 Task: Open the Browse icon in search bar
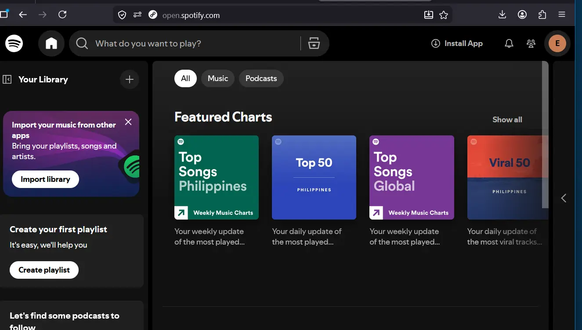coord(314,43)
